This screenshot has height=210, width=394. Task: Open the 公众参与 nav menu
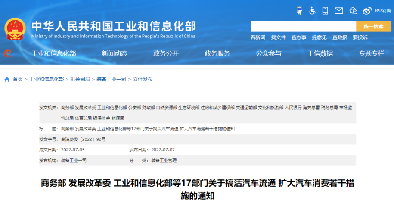click(x=269, y=53)
